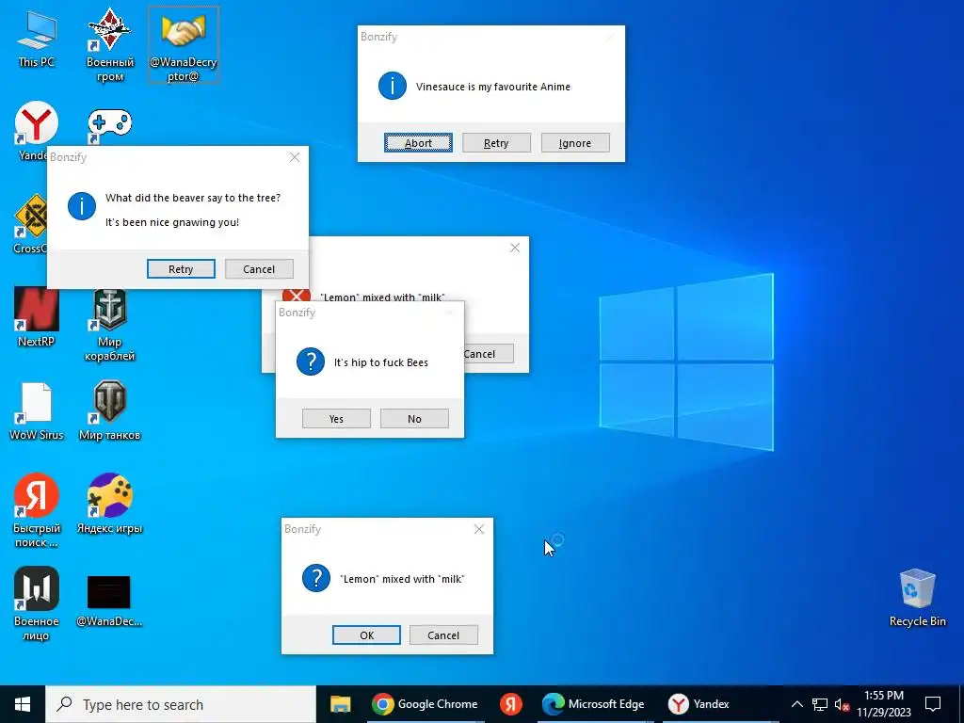Click the info icon in Vinesauce dialog
This screenshot has height=723, width=964.
pyautogui.click(x=393, y=86)
